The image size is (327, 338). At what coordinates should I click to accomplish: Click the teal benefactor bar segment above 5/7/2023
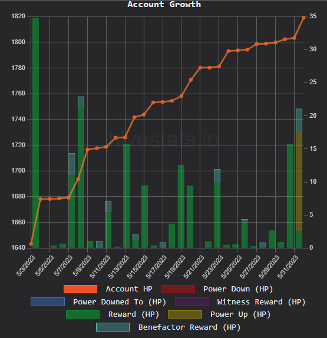(x=72, y=164)
